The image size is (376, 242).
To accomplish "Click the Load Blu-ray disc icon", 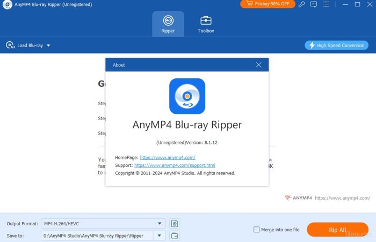I will tap(10, 45).
